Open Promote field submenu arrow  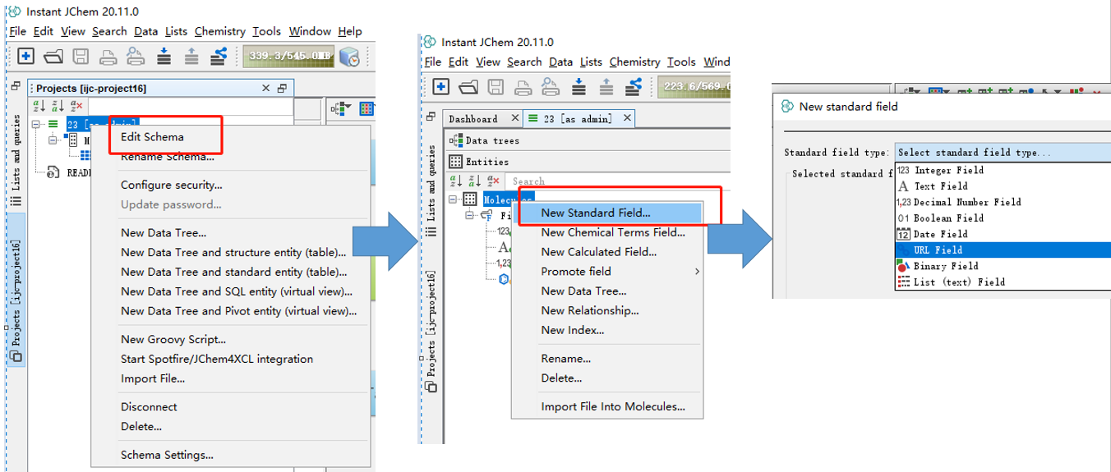pos(697,272)
